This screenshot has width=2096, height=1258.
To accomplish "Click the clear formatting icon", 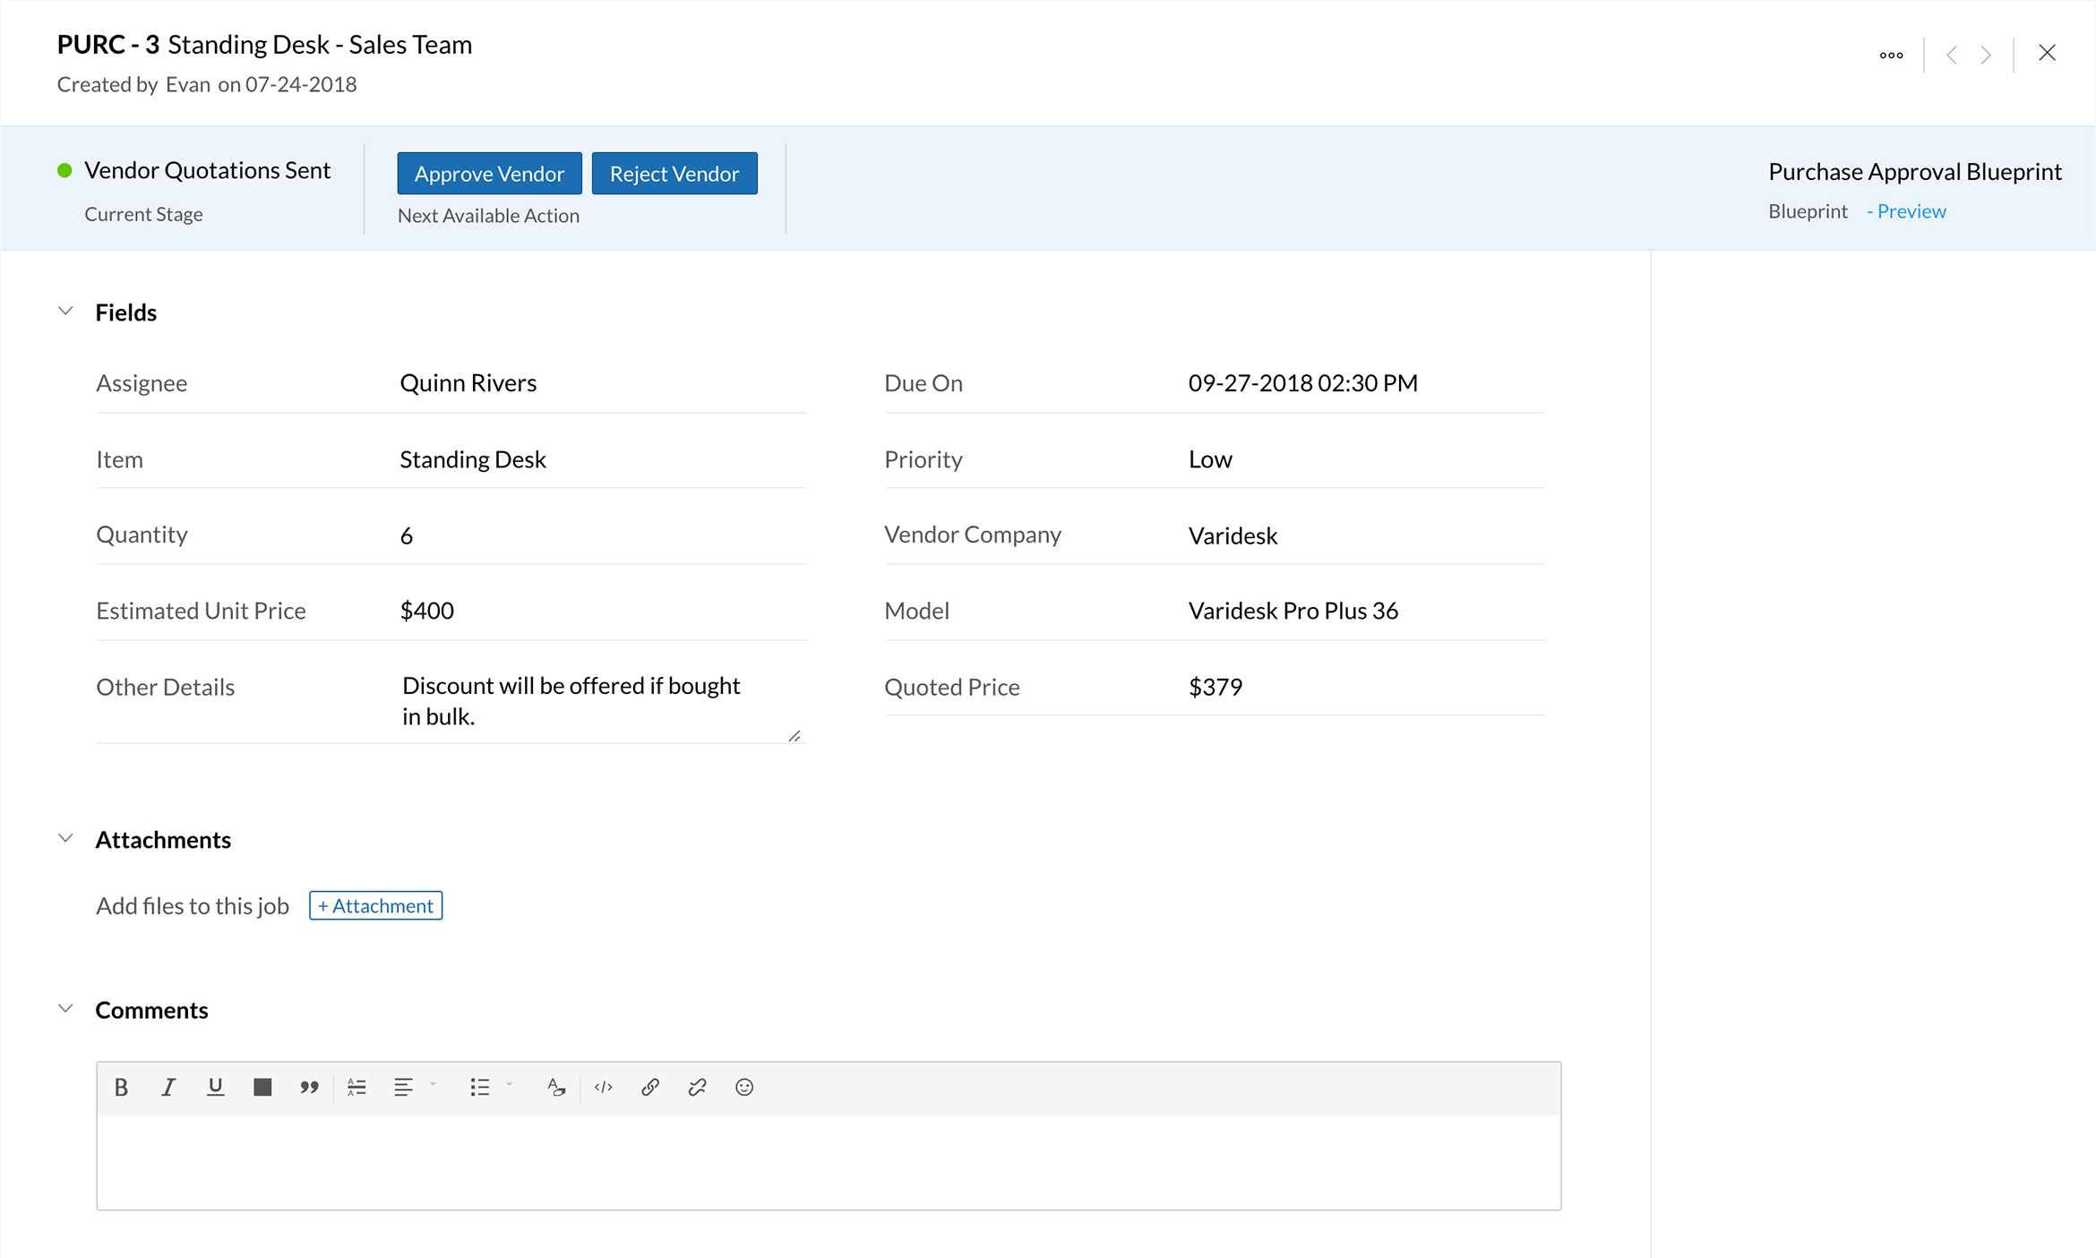I will [x=555, y=1087].
